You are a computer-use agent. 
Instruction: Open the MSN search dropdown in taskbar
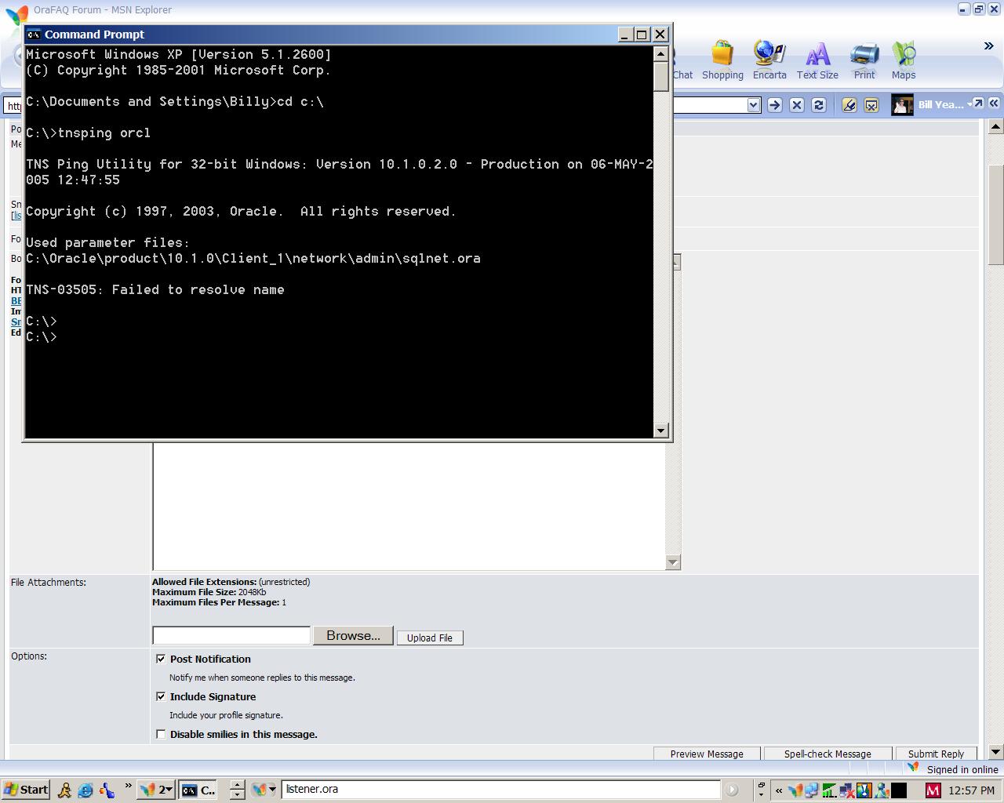click(x=272, y=790)
